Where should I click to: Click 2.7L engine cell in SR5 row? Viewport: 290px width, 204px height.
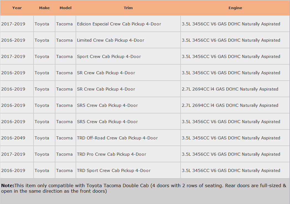(x=235, y=105)
